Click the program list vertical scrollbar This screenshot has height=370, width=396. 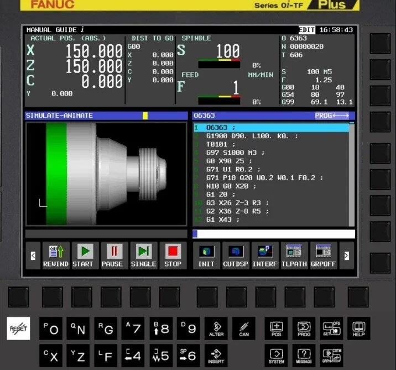pyautogui.click(x=351, y=174)
